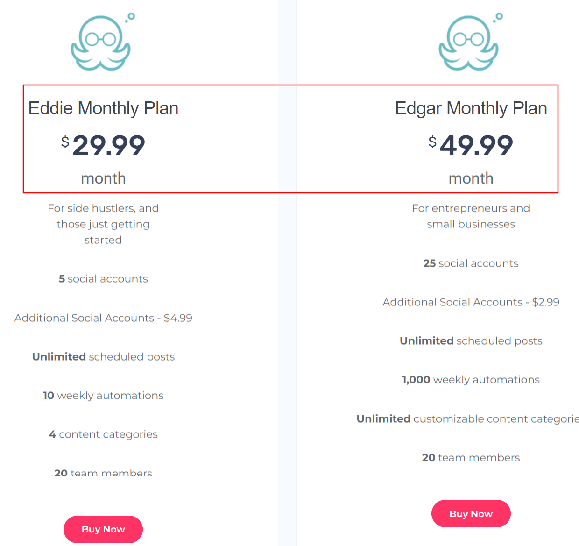
Task: Click 'For side hustlers' description
Action: tap(103, 224)
